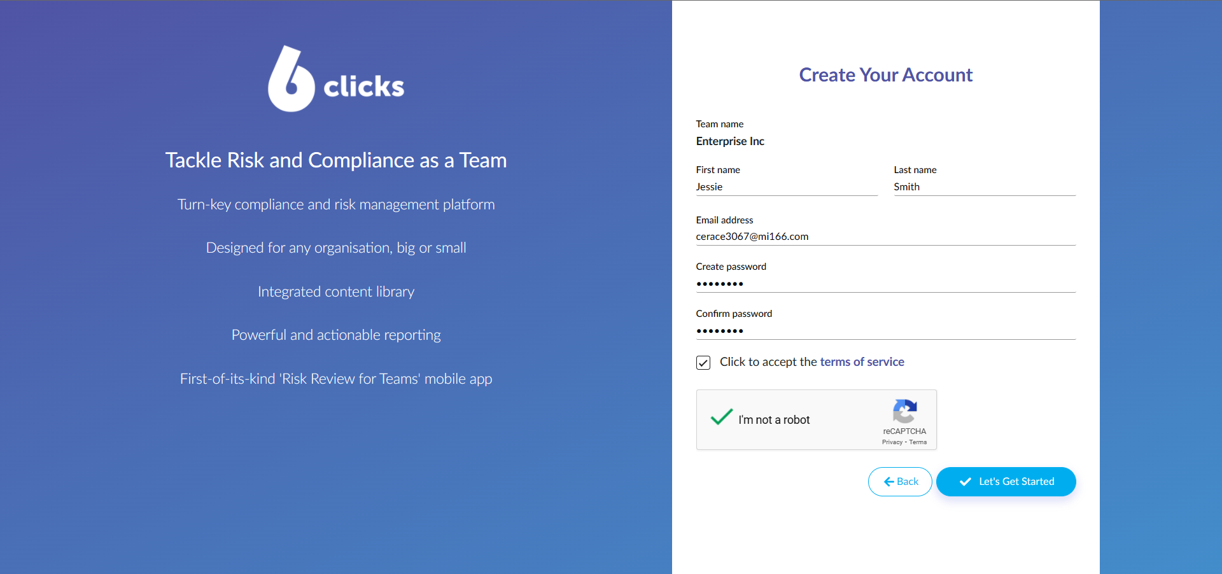Open reCAPTCHA Privacy link
Viewport: 1222px width, 574px height.
[892, 442]
